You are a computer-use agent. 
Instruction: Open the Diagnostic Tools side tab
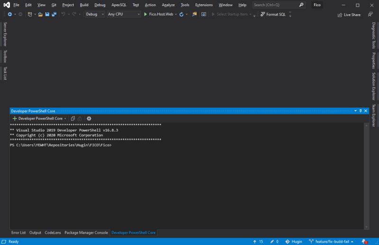(x=374, y=35)
